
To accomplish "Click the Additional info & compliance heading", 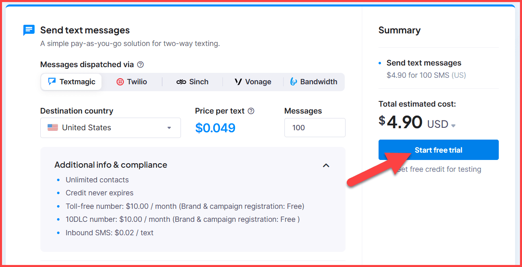I will [110, 165].
